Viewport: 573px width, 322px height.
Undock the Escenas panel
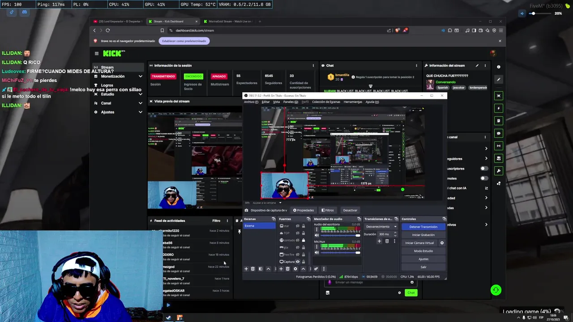(x=274, y=219)
